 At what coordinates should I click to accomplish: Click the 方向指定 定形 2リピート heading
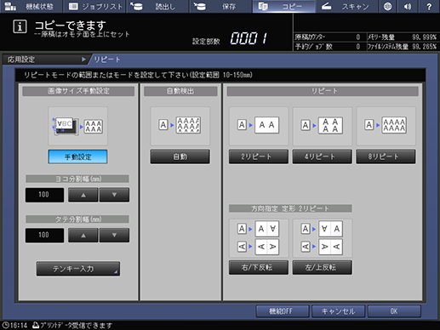coord(290,208)
